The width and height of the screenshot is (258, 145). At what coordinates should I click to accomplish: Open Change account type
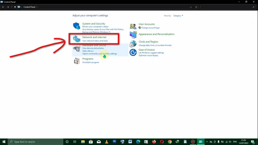[x=150, y=28]
